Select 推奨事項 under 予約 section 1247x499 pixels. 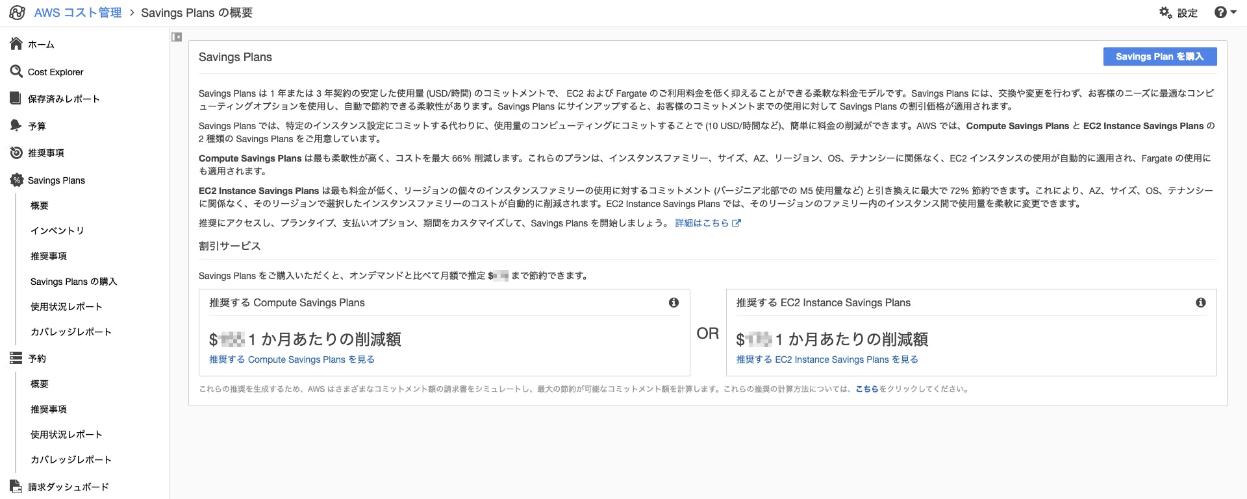[49, 409]
